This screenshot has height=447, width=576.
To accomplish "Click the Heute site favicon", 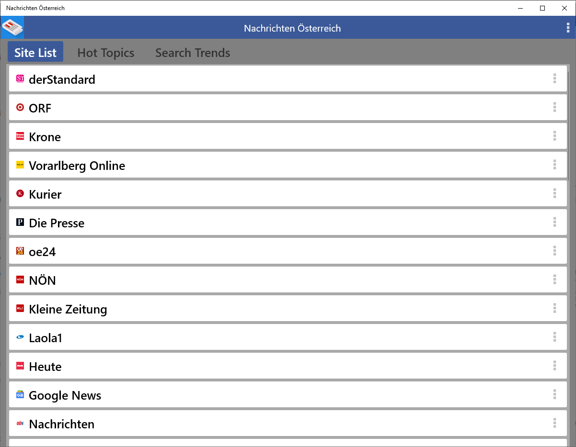I will (20, 366).
